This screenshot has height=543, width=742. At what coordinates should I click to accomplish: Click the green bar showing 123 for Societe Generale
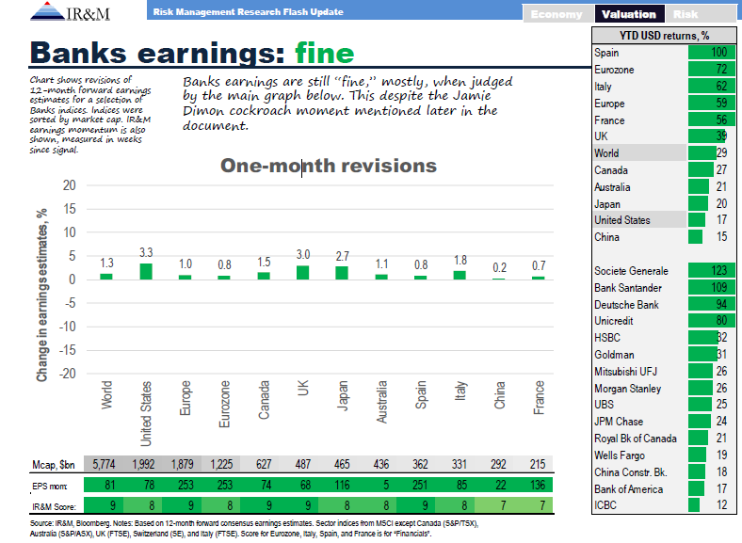point(711,270)
